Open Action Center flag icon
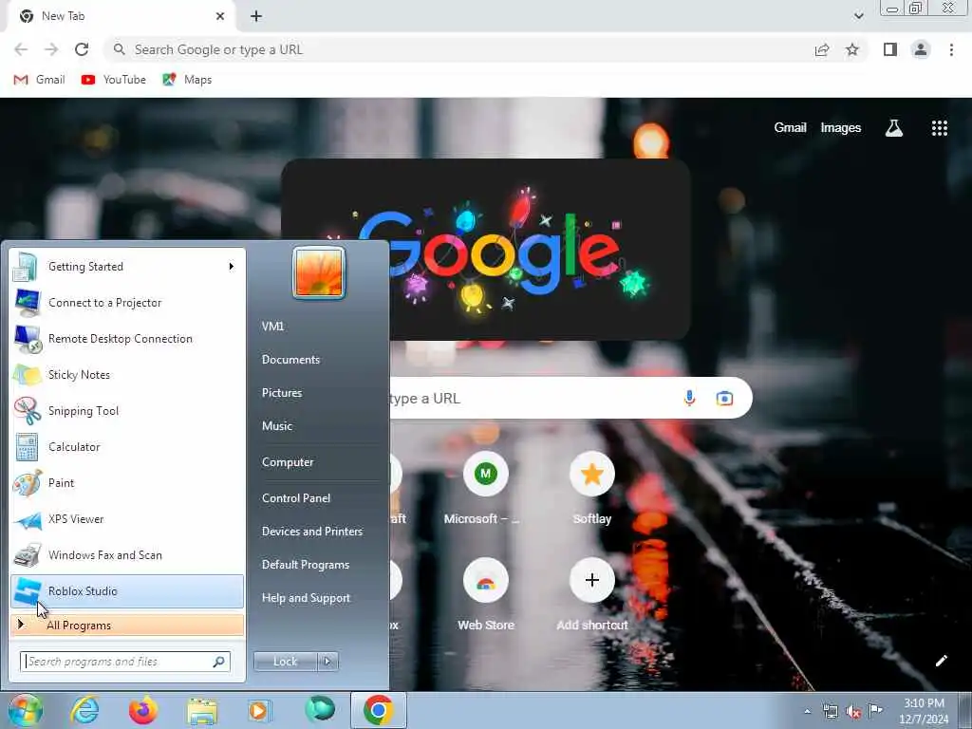 coord(875,710)
